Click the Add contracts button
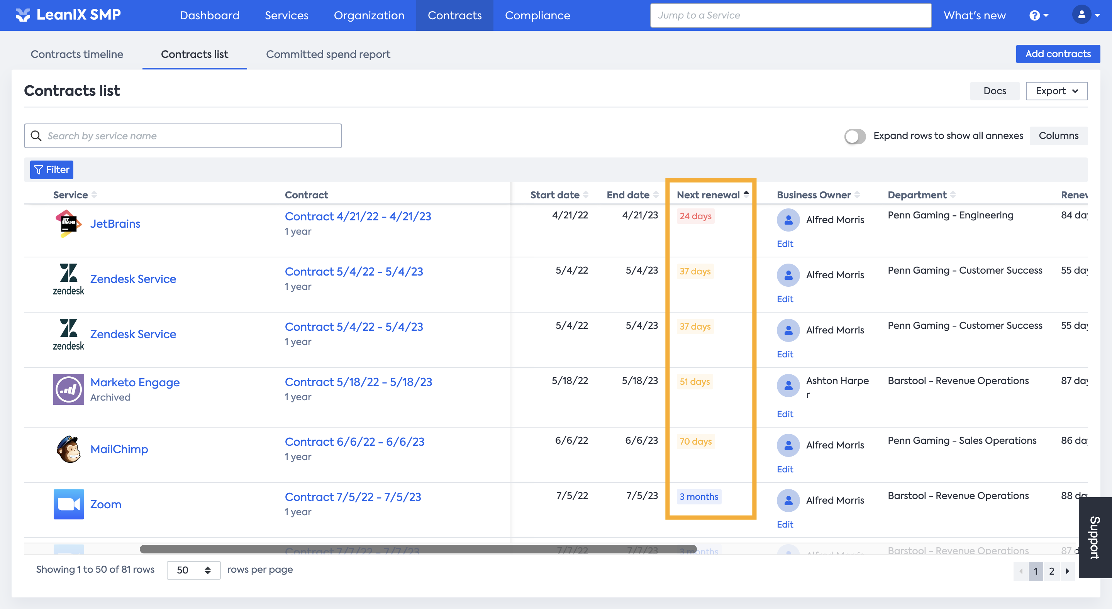This screenshot has width=1112, height=609. tap(1057, 54)
